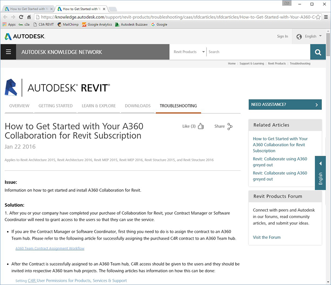Open the MailChimp bookmark
The height and width of the screenshot is (285, 331).
pyautogui.click(x=68, y=24)
